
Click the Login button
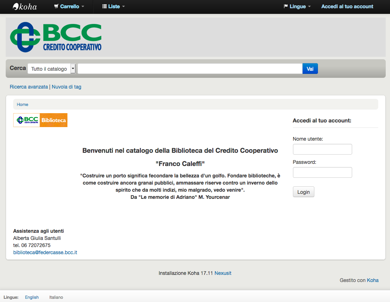[303, 192]
